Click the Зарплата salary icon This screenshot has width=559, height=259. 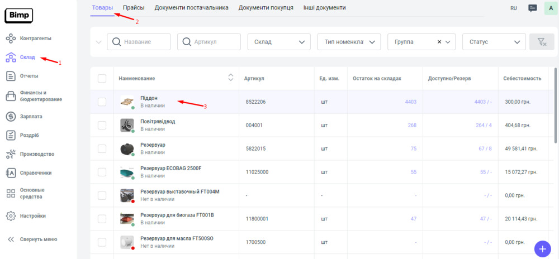11,117
